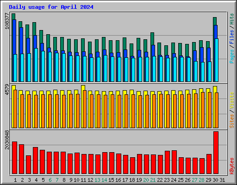Click the dark green Hits bar for day 1
This screenshot has height=185, width=237.
tap(13, 16)
